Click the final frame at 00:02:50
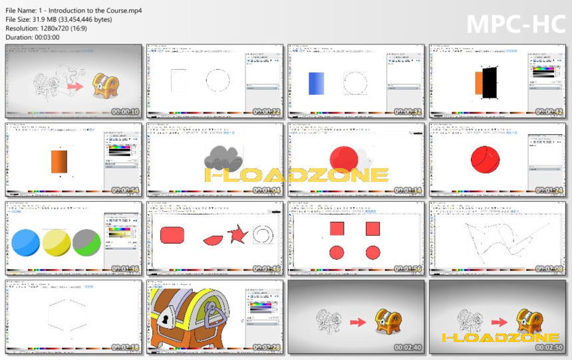 (498, 317)
